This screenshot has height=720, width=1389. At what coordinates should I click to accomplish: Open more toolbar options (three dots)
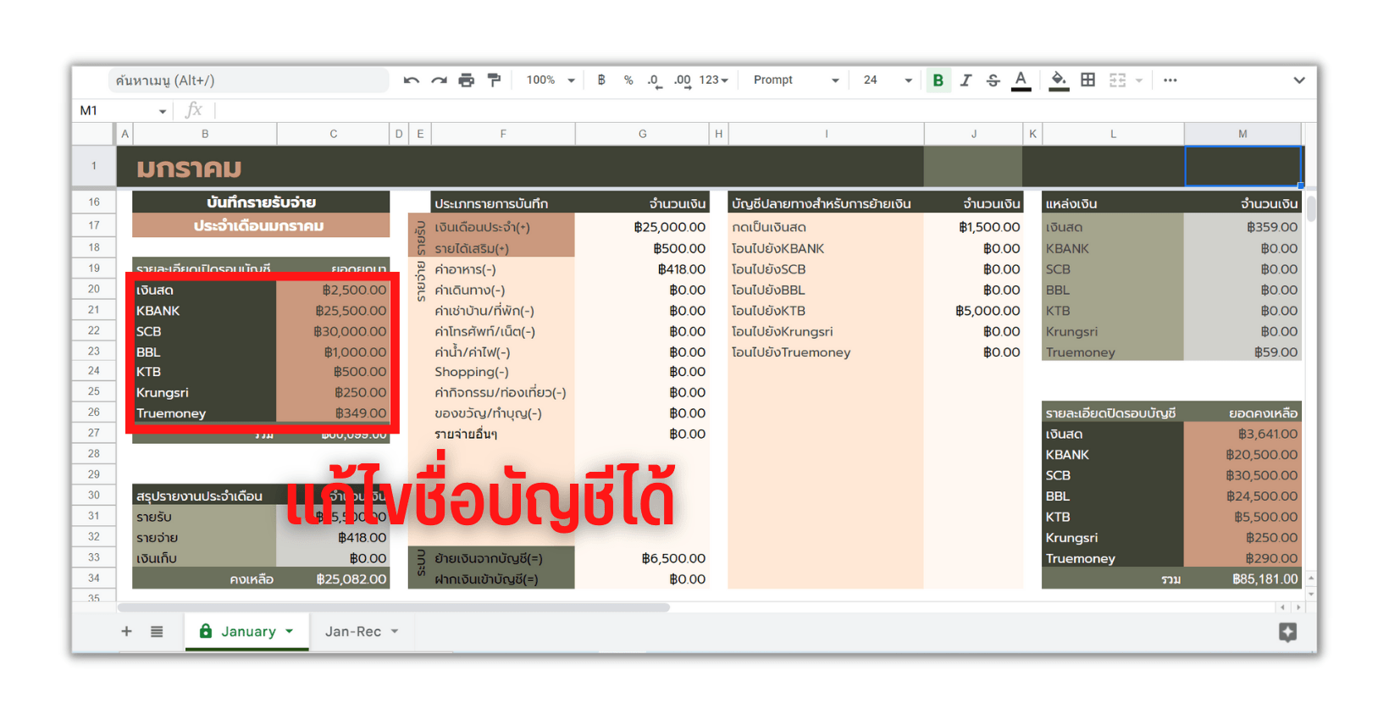coord(1170,80)
